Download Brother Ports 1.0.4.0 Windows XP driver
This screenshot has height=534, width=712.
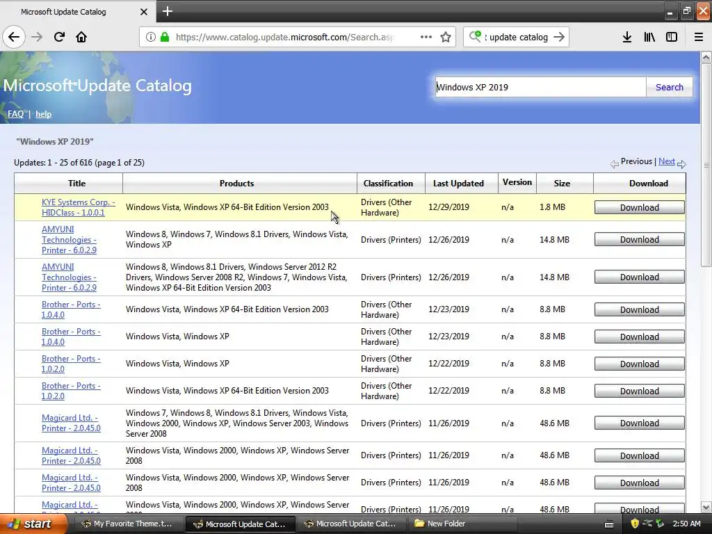point(640,337)
